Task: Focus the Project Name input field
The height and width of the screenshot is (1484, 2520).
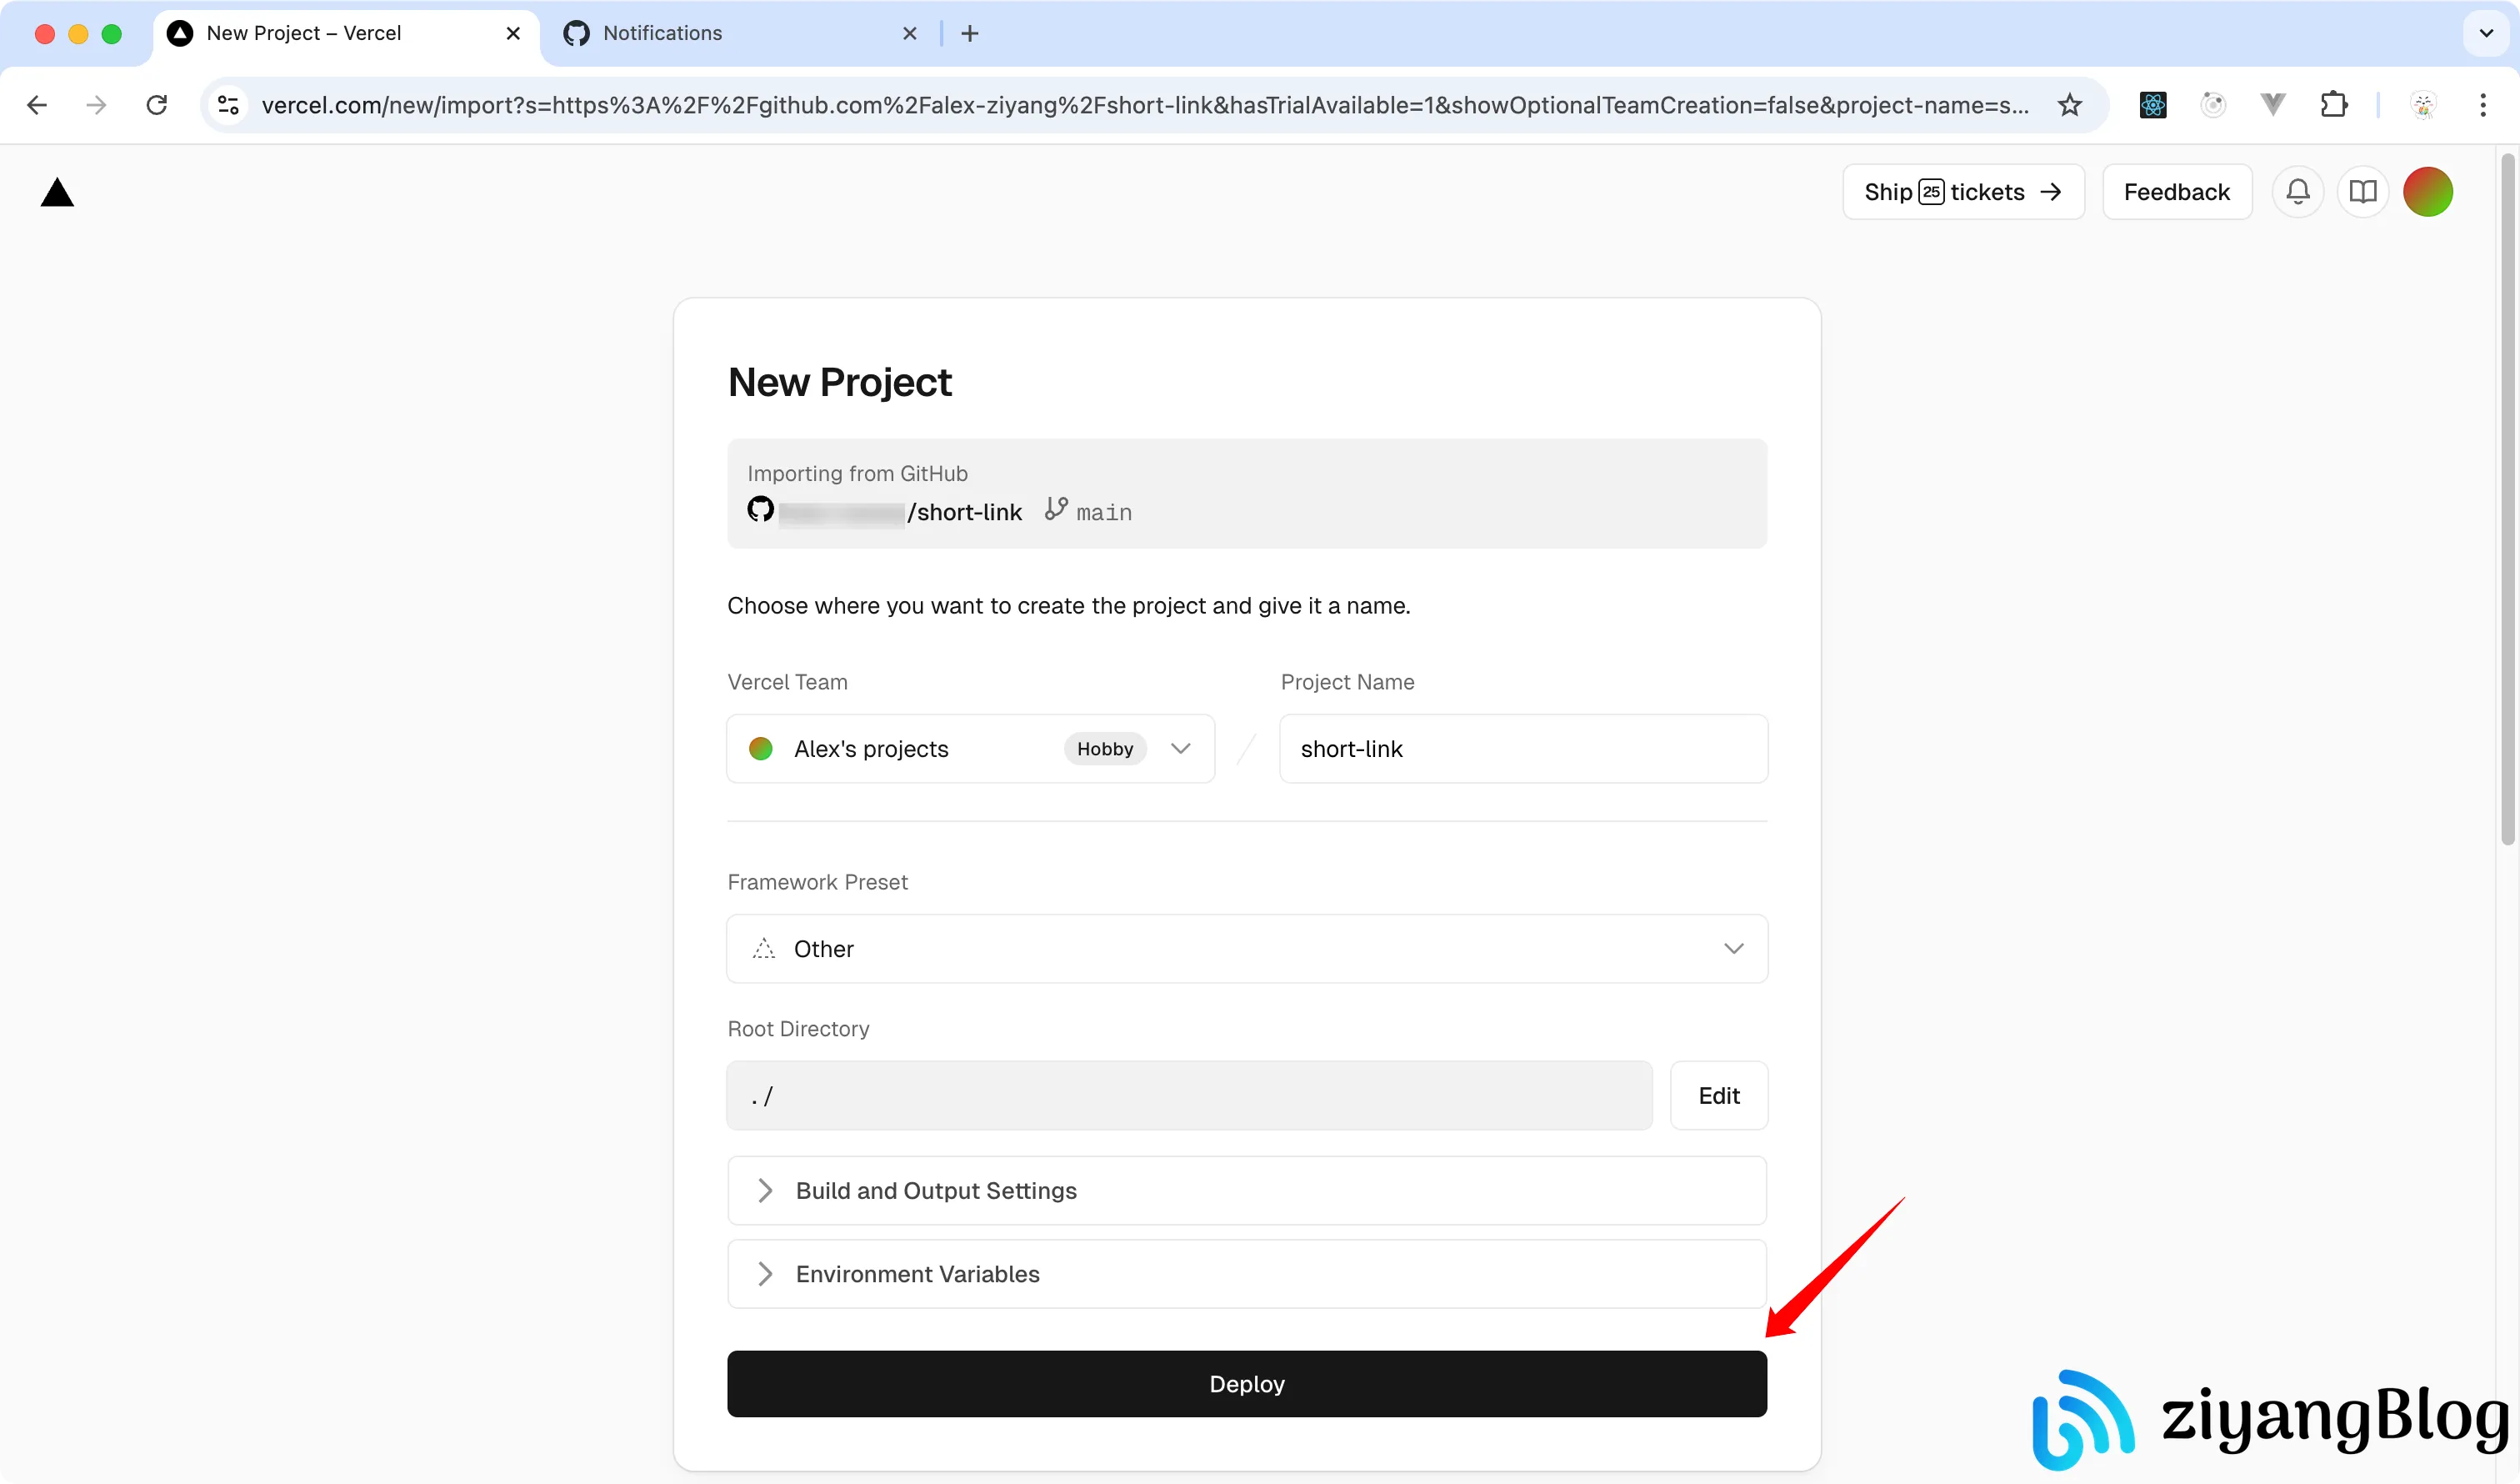Action: (x=1523, y=749)
